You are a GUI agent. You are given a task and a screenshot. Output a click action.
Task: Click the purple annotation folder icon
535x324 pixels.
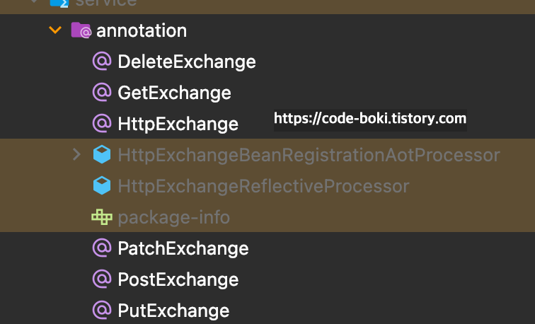81,30
